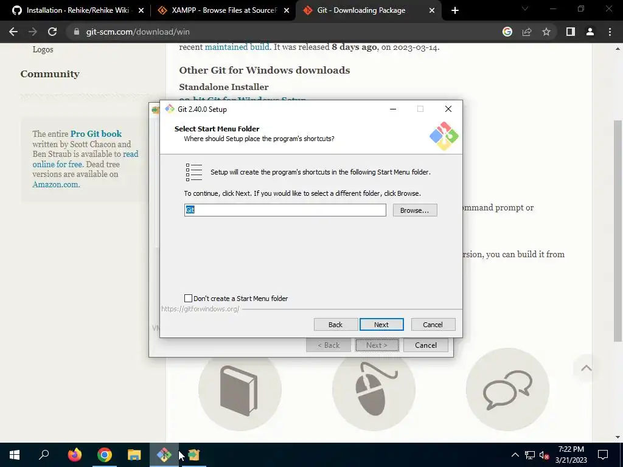This screenshot has width=623, height=467.
Task: Open the Chrome profile menu
Action: (590, 32)
